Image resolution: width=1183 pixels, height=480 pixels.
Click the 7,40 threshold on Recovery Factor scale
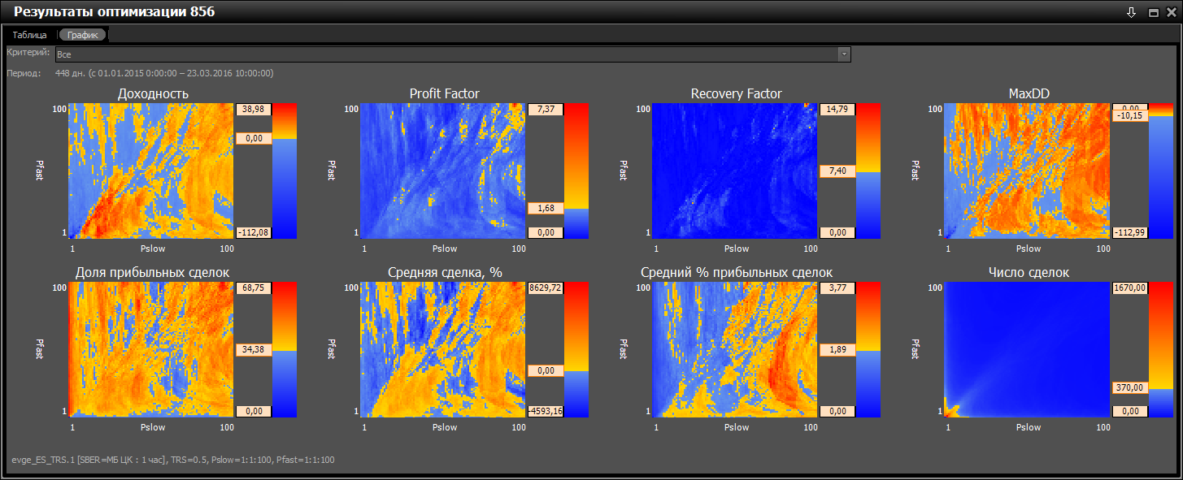tap(837, 171)
